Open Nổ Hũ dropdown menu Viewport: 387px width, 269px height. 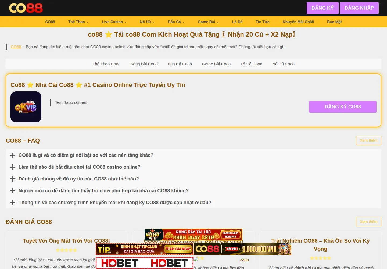147,22
